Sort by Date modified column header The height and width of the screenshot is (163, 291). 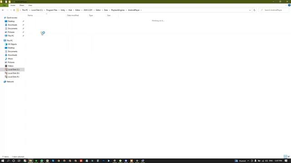(73, 15)
